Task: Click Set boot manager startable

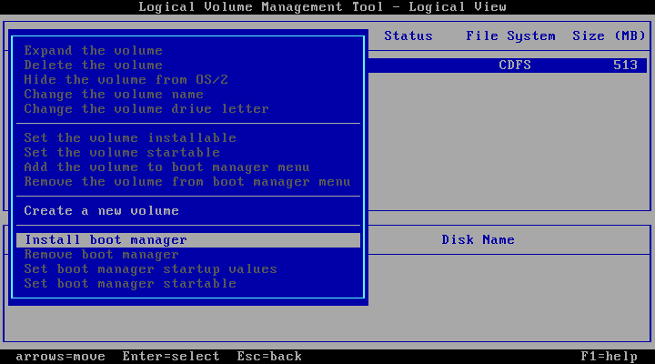Action: click(x=130, y=284)
